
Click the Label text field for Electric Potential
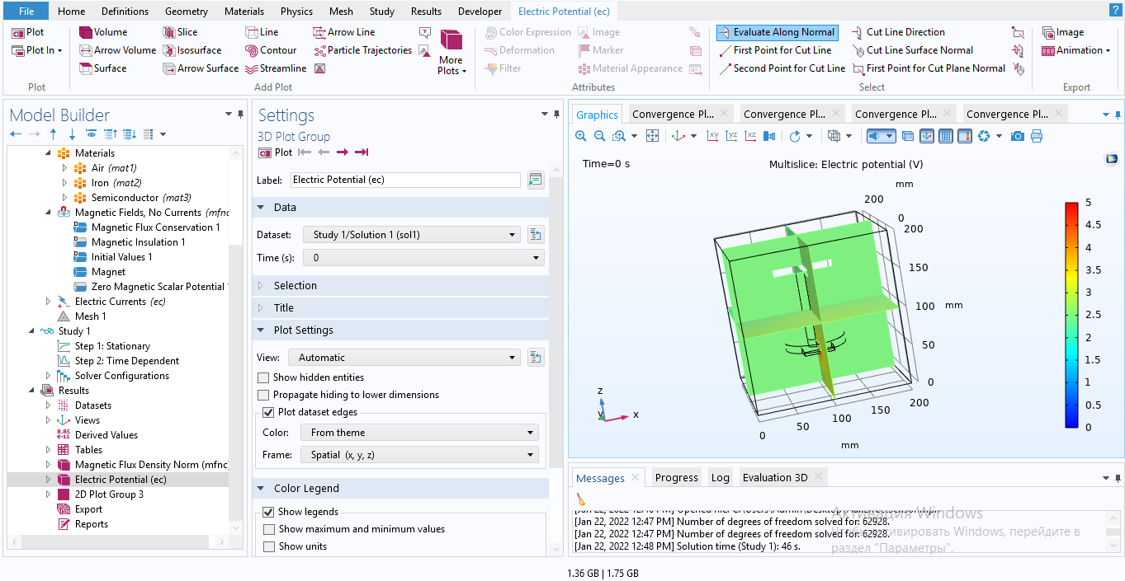pos(405,180)
